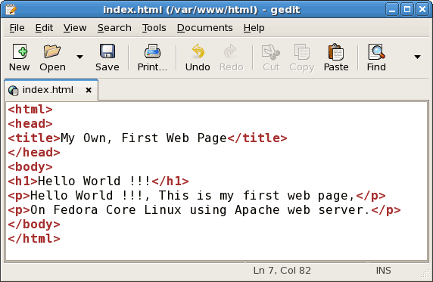This screenshot has width=433, height=282.
Task: Click the greyed Redo arrow icon
Action: click(x=230, y=51)
